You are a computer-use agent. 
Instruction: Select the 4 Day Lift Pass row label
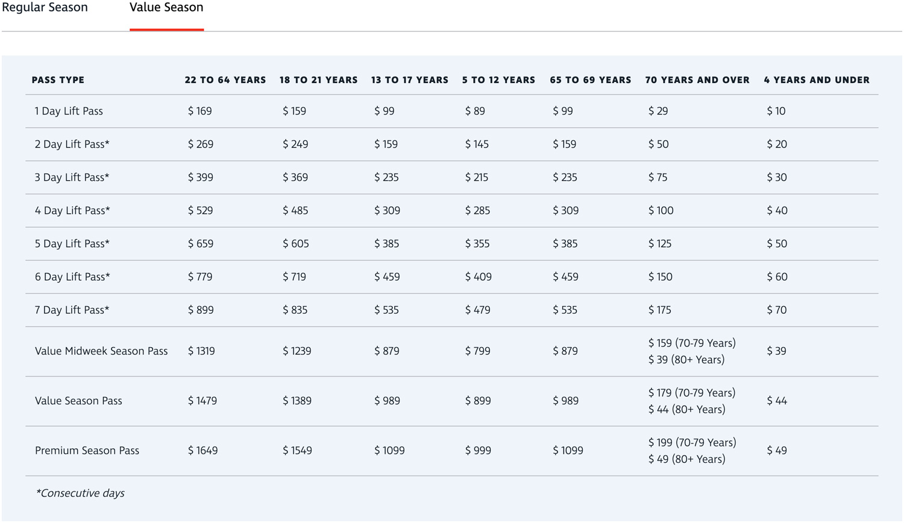(72, 211)
